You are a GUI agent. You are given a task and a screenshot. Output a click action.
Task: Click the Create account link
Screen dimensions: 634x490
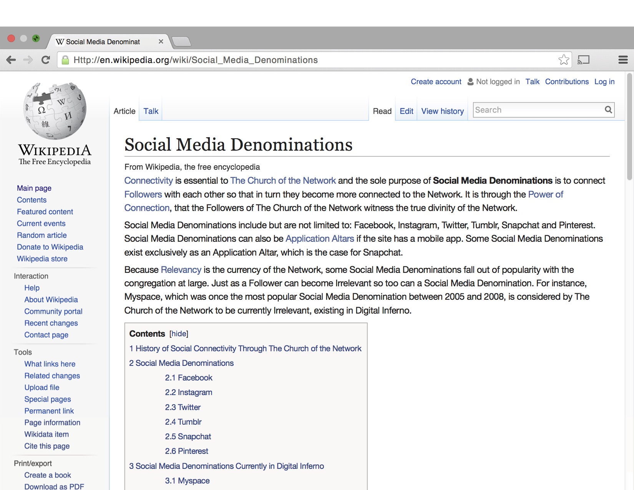tap(436, 81)
